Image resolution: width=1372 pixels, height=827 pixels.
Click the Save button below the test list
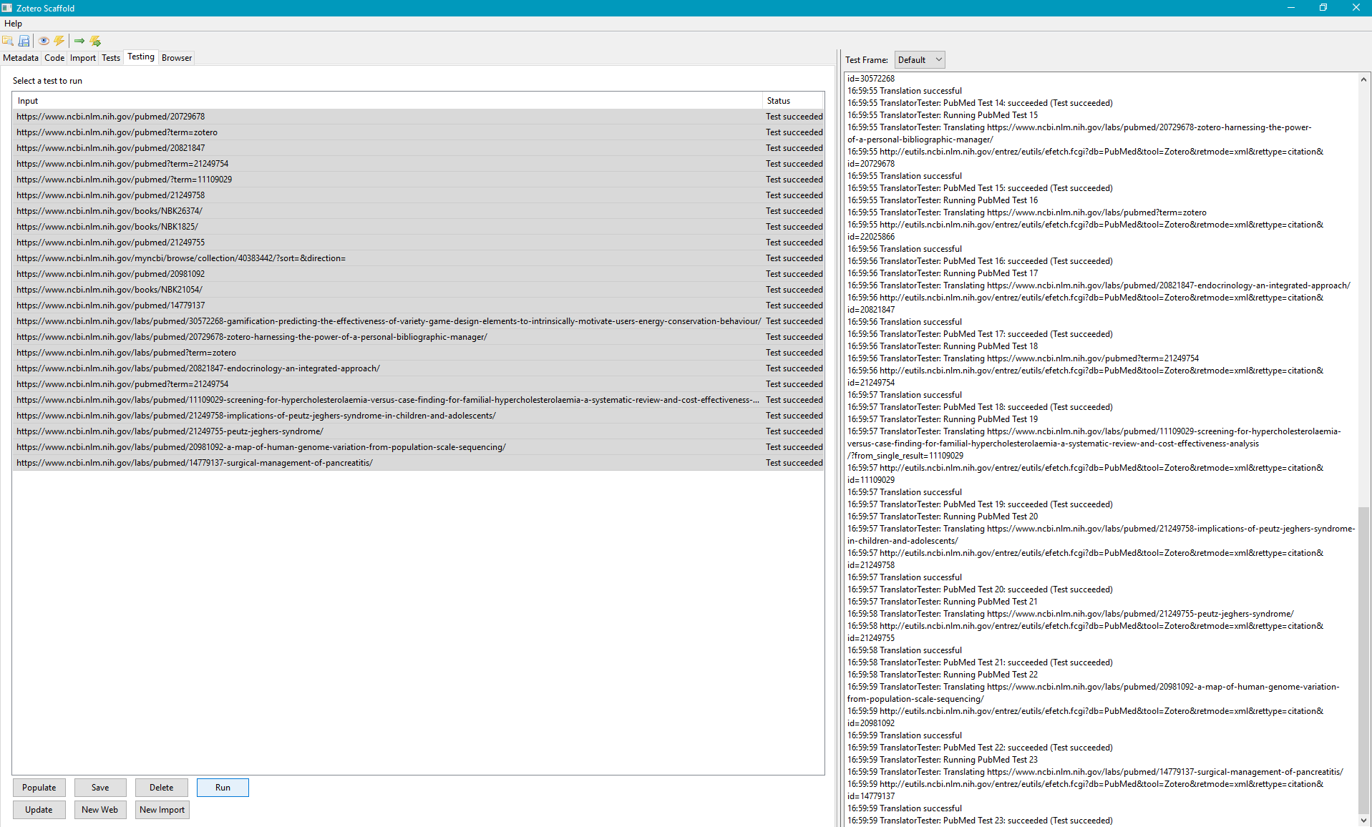[x=100, y=788]
